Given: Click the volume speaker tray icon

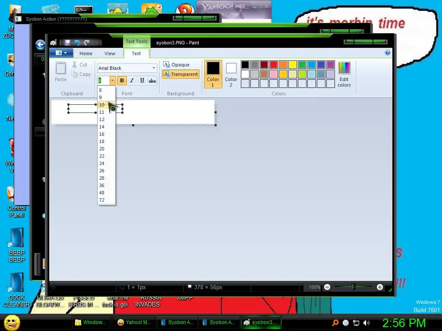Looking at the screenshot, I should pyautogui.click(x=366, y=323).
